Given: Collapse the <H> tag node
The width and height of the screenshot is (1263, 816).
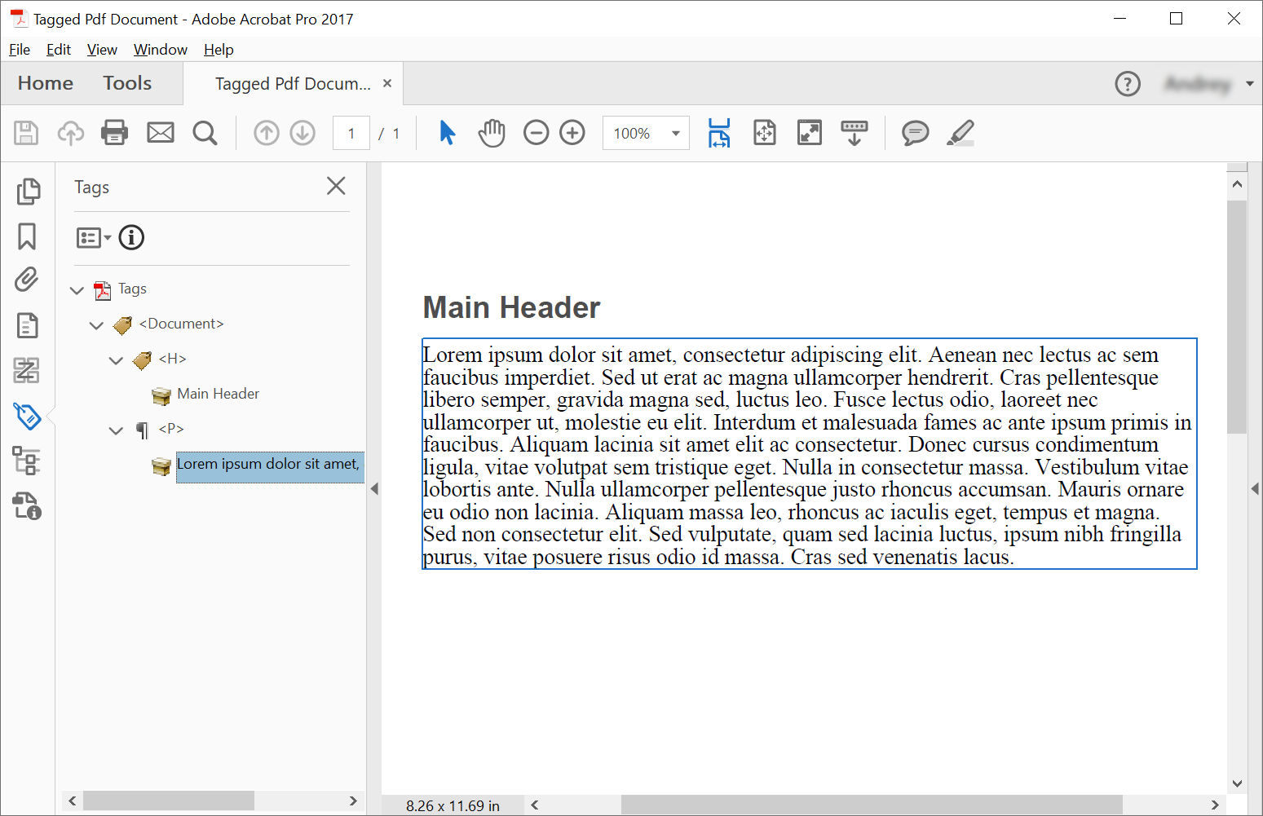Looking at the screenshot, I should point(116,360).
